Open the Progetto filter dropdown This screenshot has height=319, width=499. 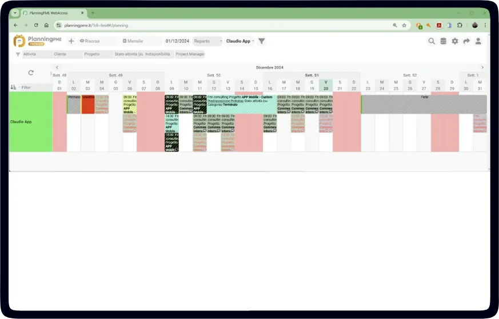point(98,54)
